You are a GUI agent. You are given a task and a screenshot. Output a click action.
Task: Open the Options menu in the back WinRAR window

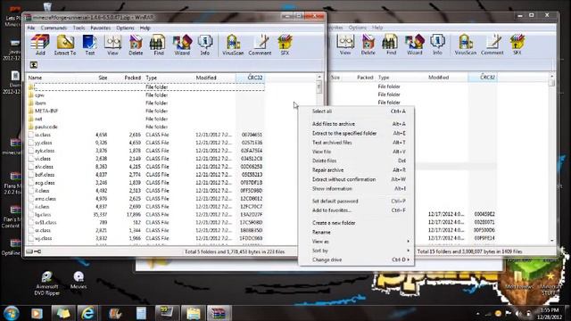(x=357, y=28)
